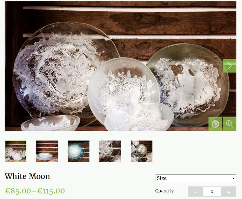This screenshot has width=242, height=199.
Task: View the fifth multiple bowls thumbnail
Action: tap(142, 151)
